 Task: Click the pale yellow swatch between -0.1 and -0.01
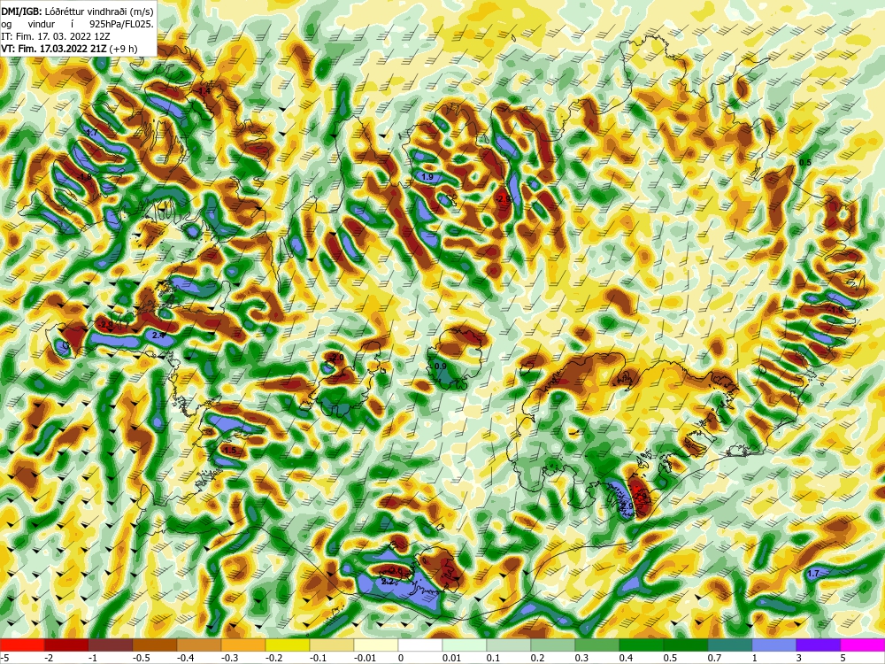pos(332,645)
